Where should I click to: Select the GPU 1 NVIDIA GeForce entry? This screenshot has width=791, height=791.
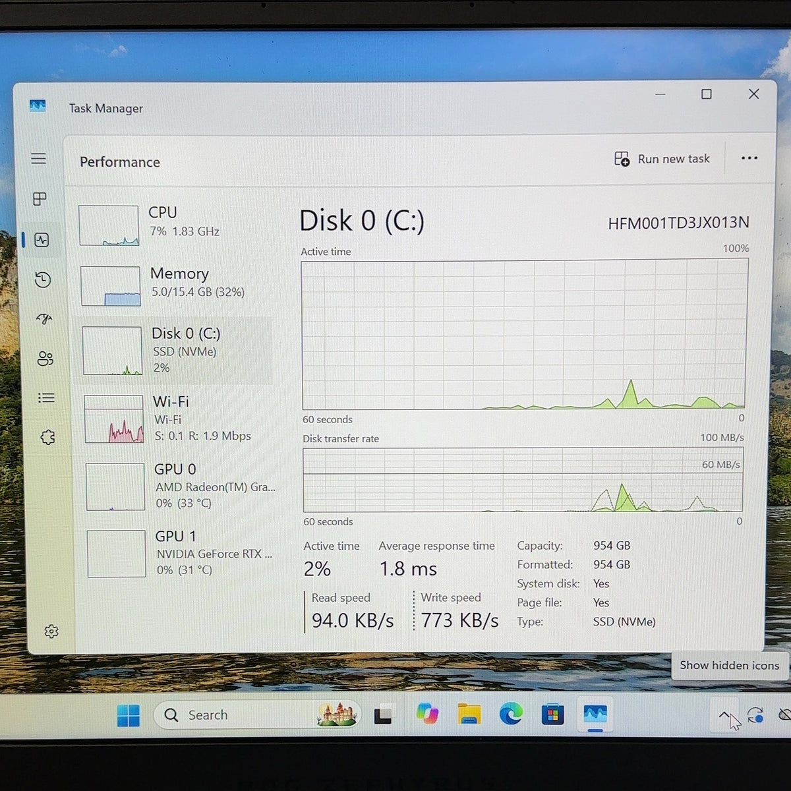(x=181, y=553)
